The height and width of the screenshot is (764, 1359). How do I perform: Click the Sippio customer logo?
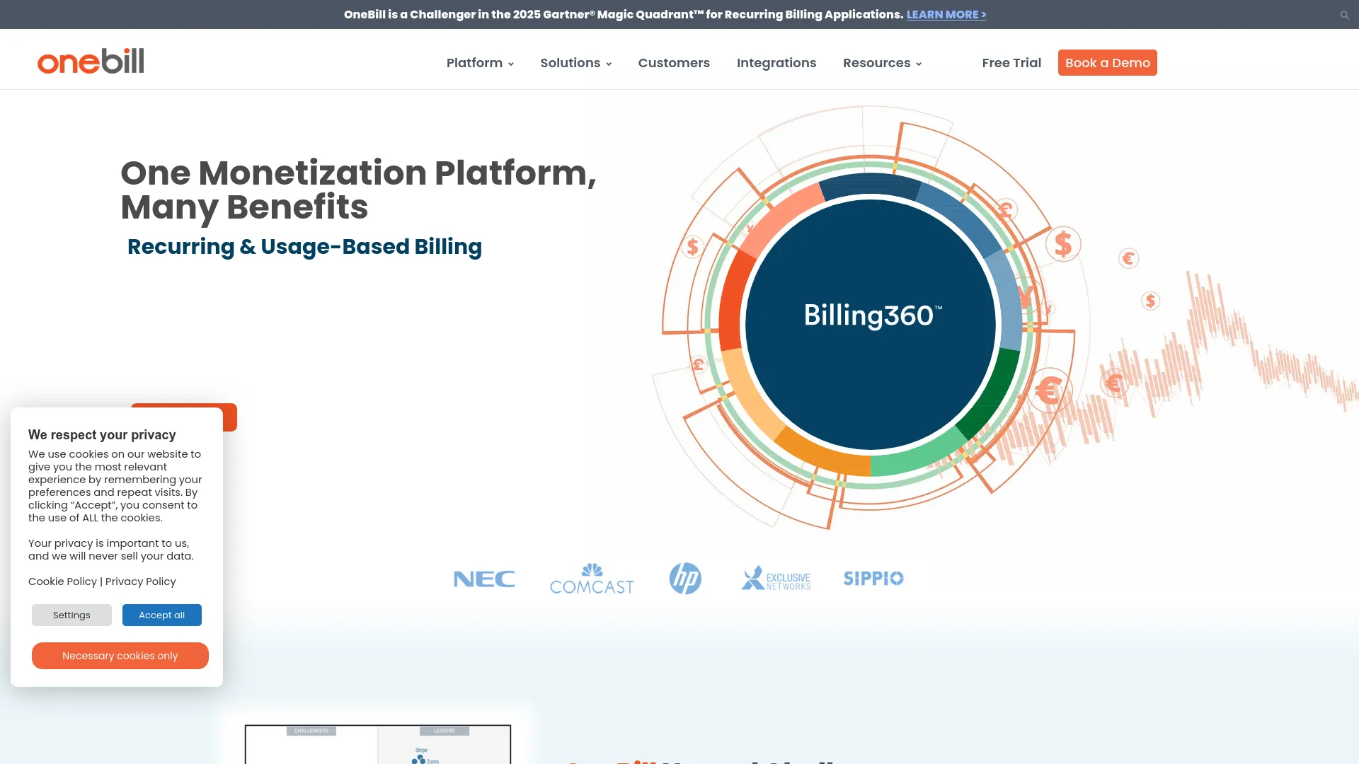(x=873, y=579)
